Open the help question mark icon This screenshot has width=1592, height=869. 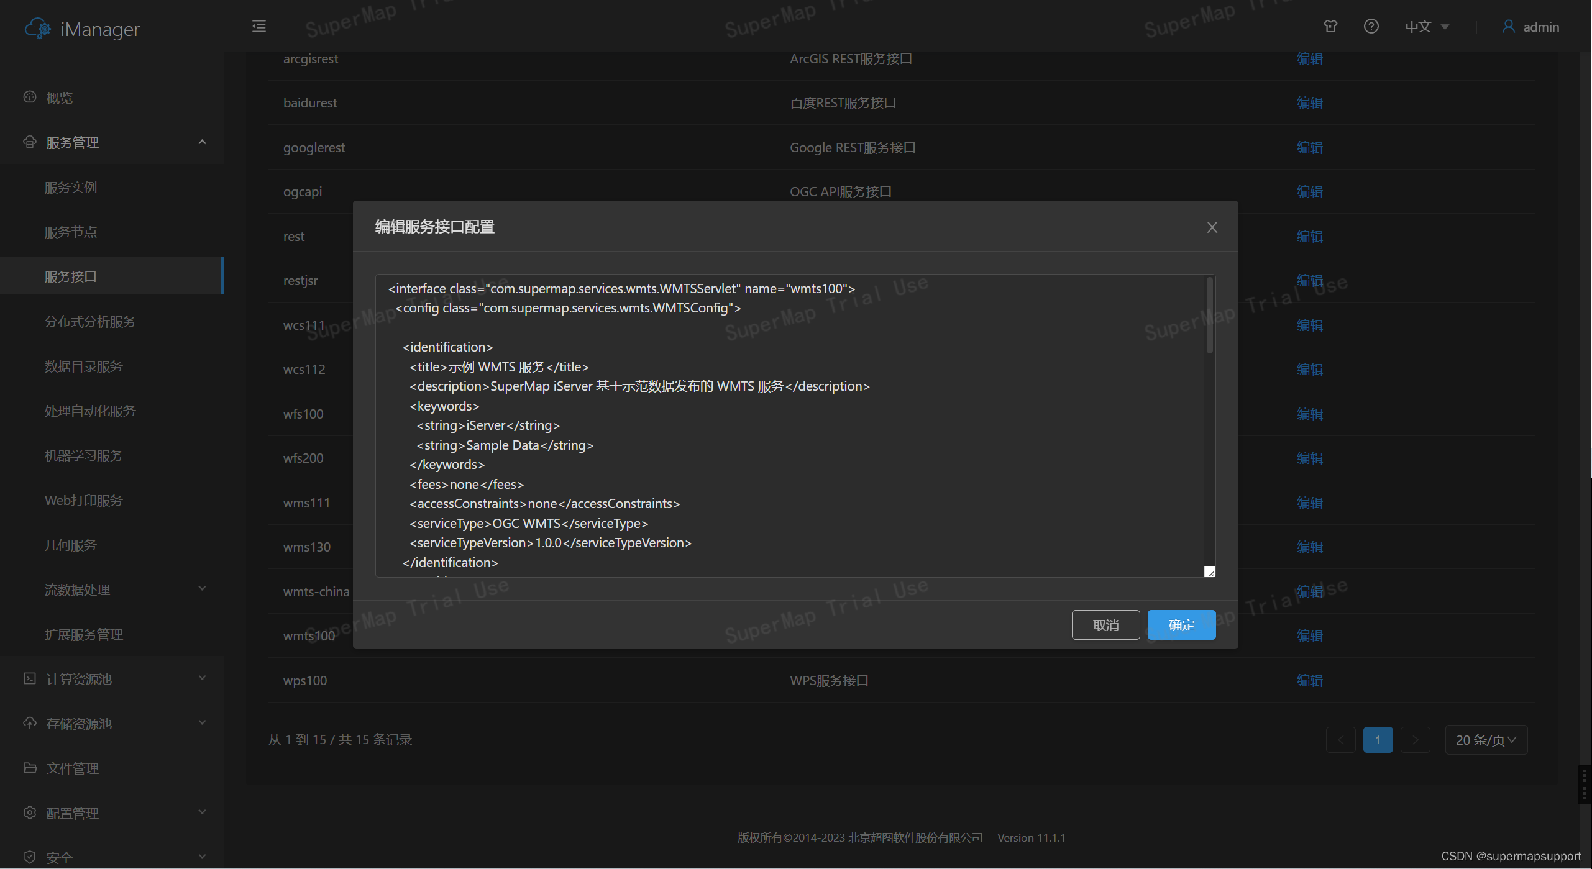tap(1371, 26)
